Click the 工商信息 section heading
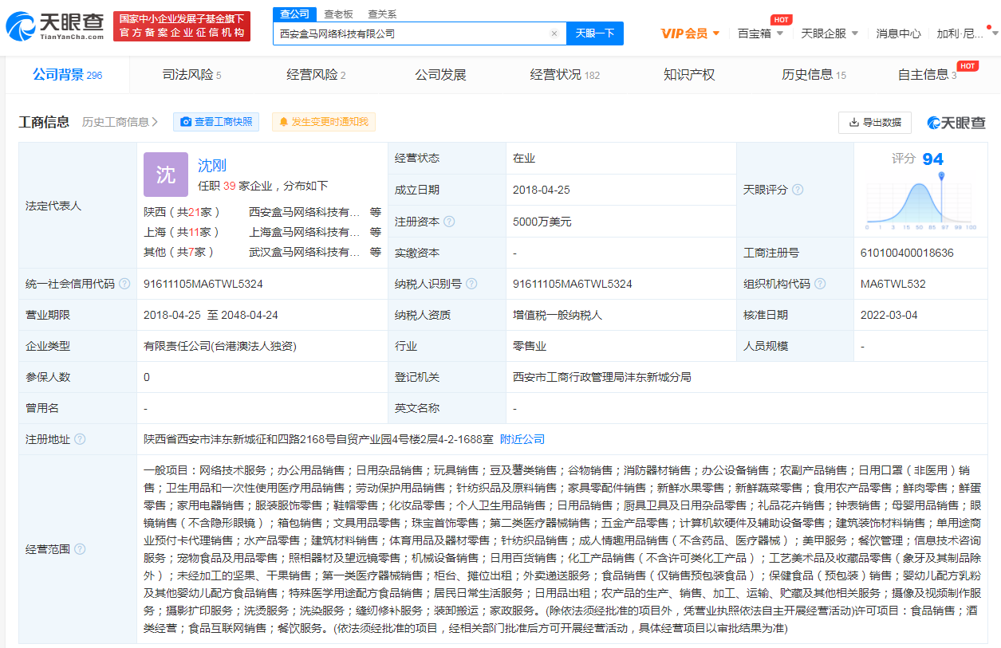Screen dimensions: 1001x648 [x=44, y=122]
